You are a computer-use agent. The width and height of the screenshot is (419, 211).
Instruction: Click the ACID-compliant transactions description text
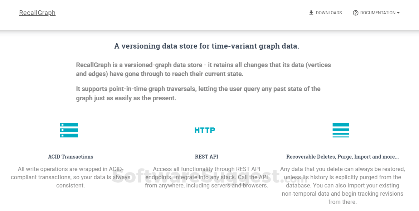[x=70, y=177]
